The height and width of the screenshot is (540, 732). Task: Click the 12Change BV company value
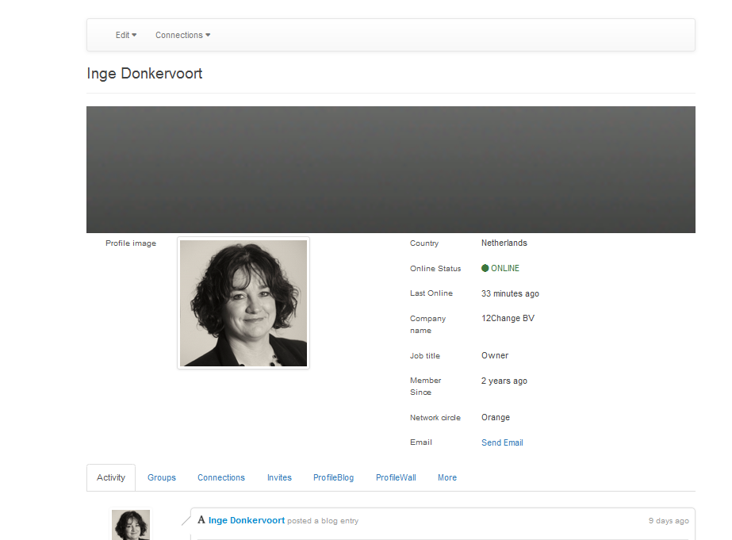(x=508, y=318)
